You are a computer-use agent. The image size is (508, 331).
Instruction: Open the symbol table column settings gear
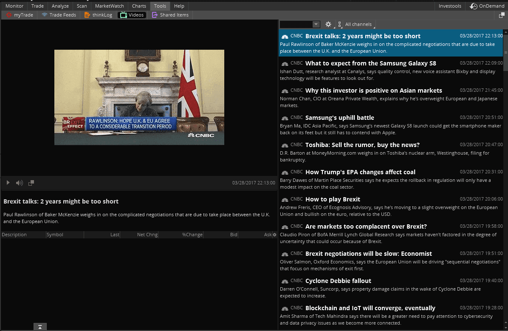(x=275, y=235)
